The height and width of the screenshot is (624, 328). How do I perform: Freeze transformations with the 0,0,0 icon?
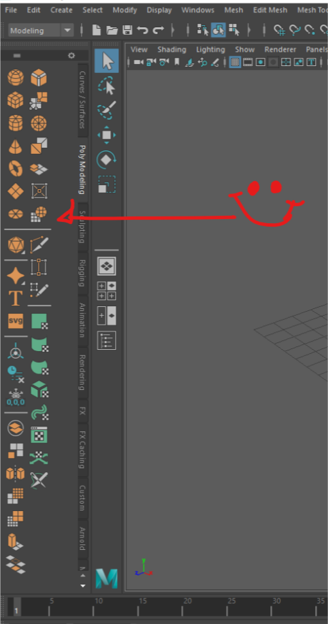point(16,397)
